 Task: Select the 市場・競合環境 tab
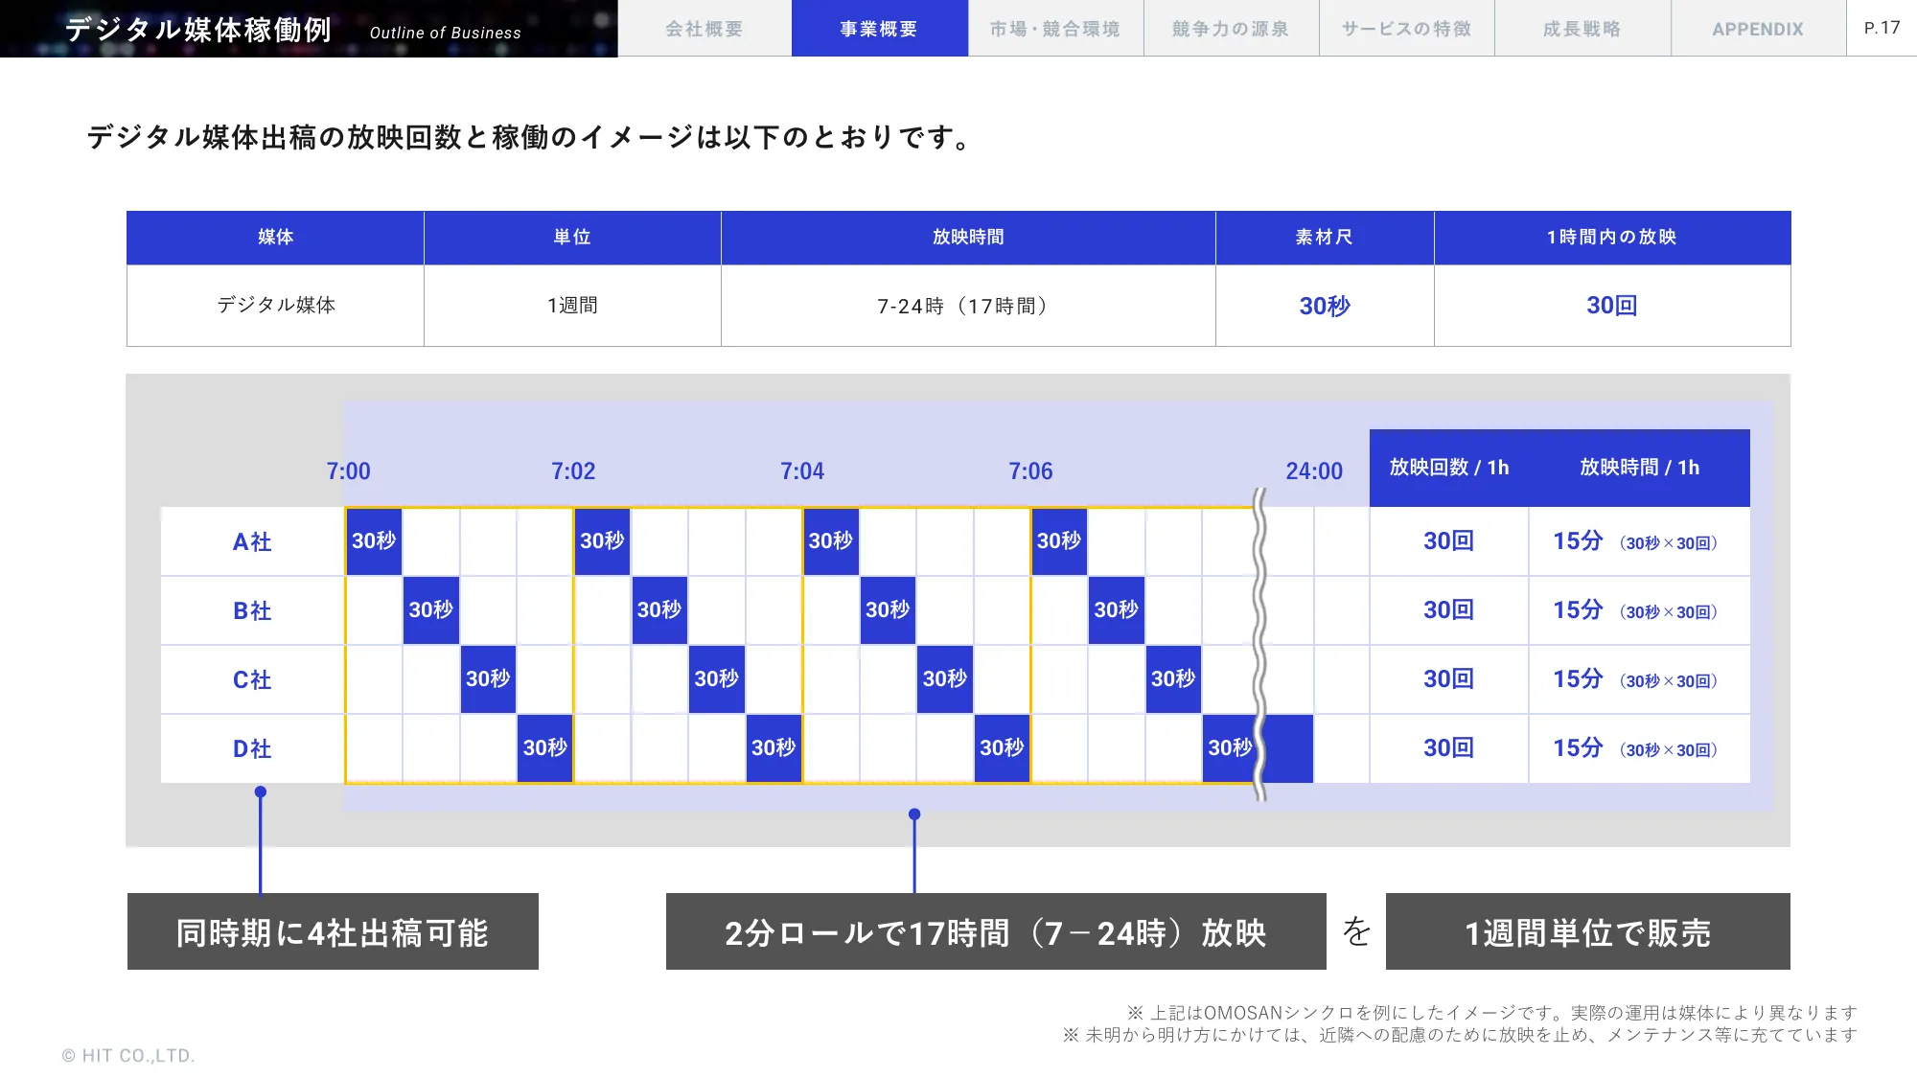(1055, 28)
